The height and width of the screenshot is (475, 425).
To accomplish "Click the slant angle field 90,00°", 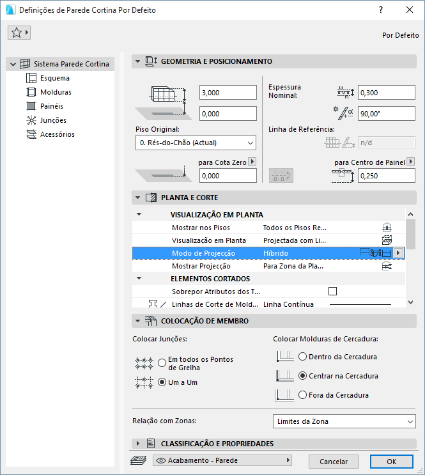I will point(386,114).
